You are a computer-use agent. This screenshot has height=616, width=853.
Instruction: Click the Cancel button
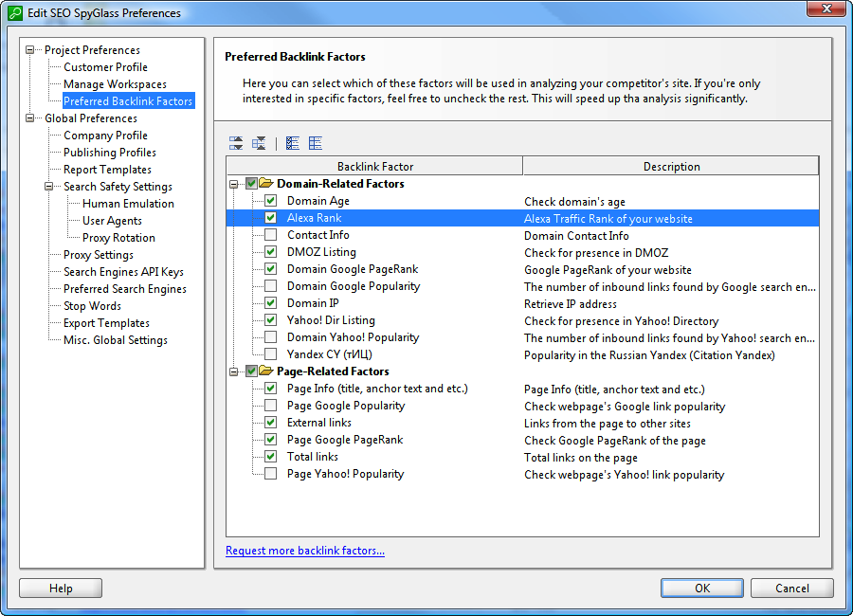792,588
